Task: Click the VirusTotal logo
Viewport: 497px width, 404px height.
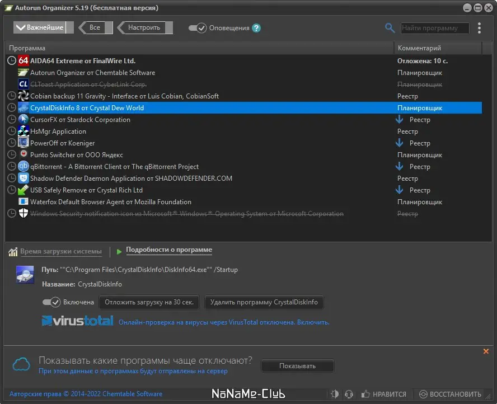Action: point(77,321)
